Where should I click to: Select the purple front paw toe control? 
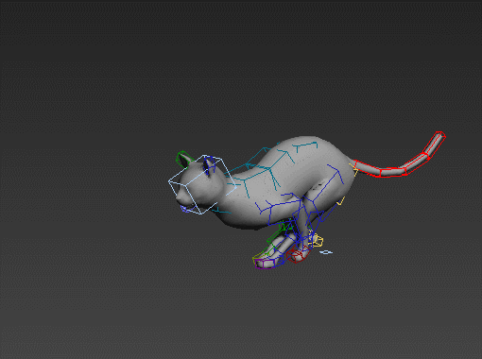click(264, 264)
